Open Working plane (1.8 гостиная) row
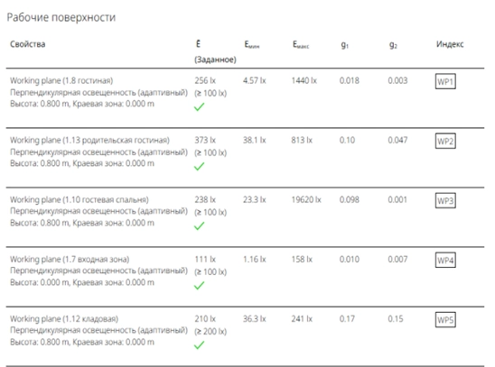 click(61, 80)
